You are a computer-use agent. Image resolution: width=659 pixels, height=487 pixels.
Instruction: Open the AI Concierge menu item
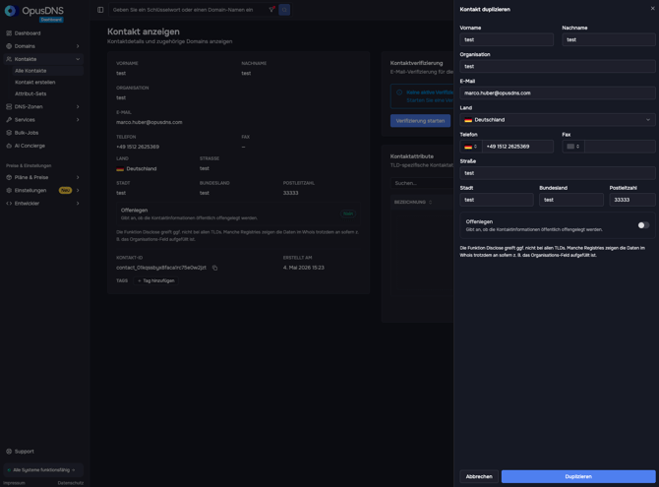click(x=43, y=146)
